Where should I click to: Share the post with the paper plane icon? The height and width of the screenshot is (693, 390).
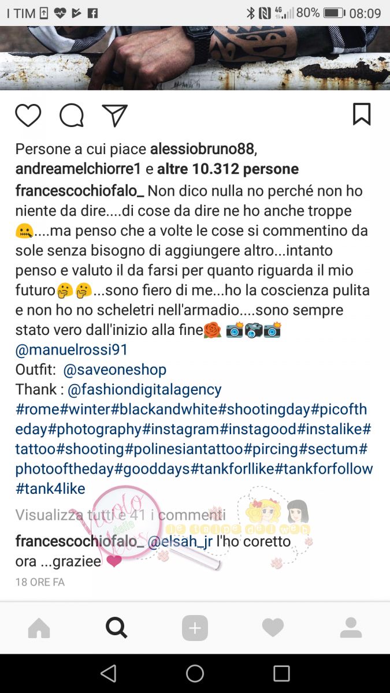point(114,115)
